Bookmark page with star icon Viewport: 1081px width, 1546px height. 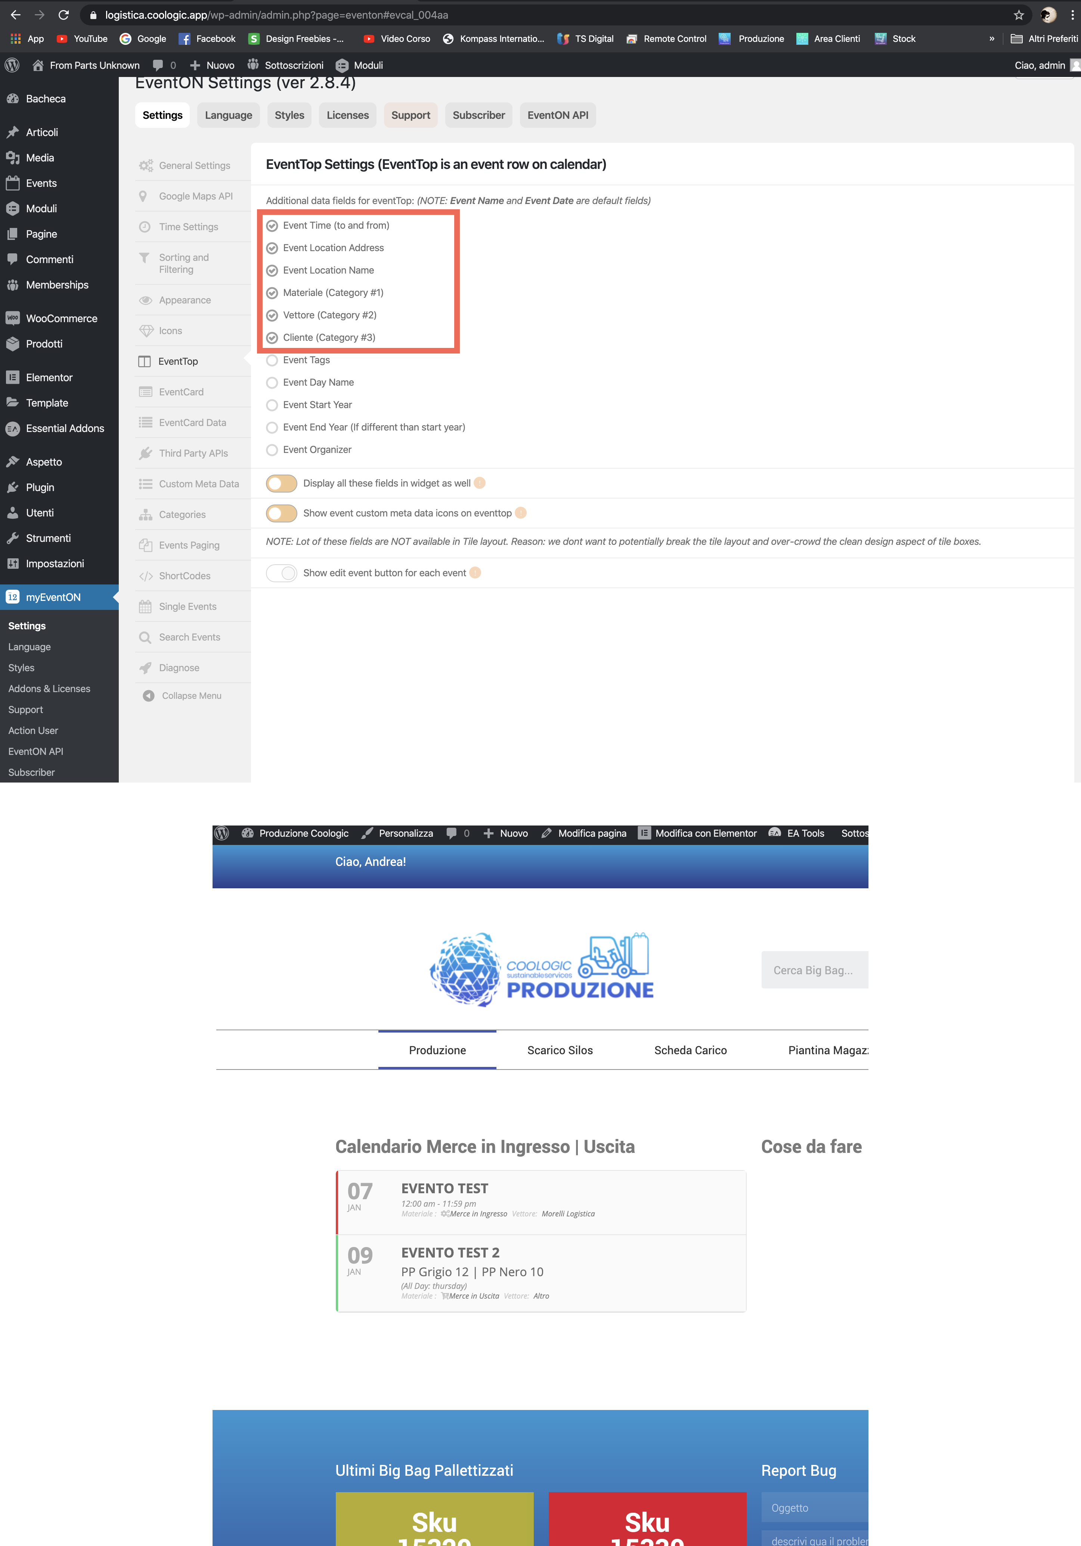click(x=1018, y=15)
